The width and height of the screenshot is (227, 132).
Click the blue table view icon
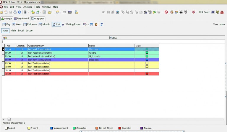(117, 12)
